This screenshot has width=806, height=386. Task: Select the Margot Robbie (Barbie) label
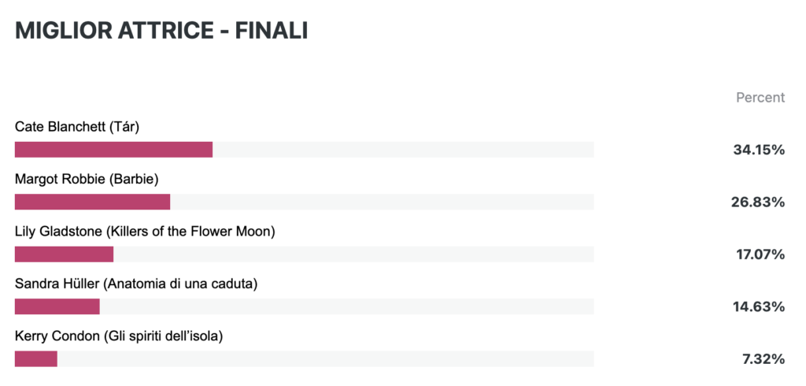[x=87, y=180]
